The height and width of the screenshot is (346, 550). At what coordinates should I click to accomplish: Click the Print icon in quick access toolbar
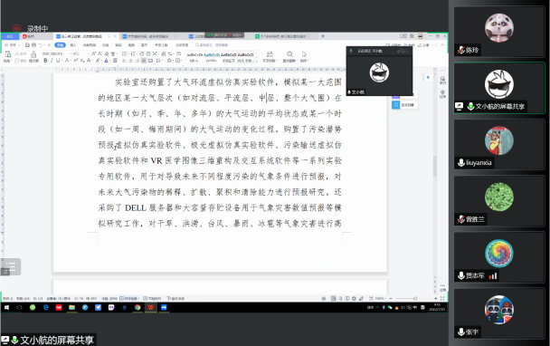pyautogui.click(x=33, y=45)
